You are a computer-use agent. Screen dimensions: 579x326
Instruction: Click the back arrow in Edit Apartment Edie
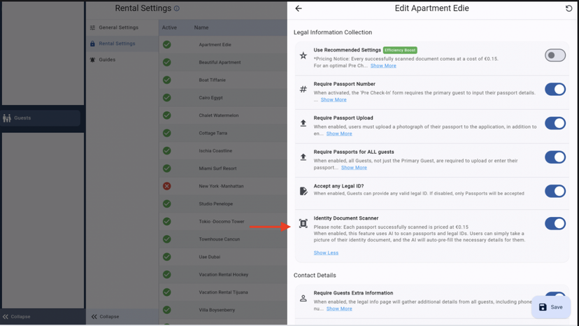tap(299, 8)
